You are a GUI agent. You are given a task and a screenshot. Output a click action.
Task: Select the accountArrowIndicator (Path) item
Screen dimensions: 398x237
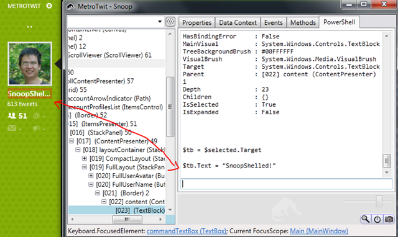tap(109, 98)
